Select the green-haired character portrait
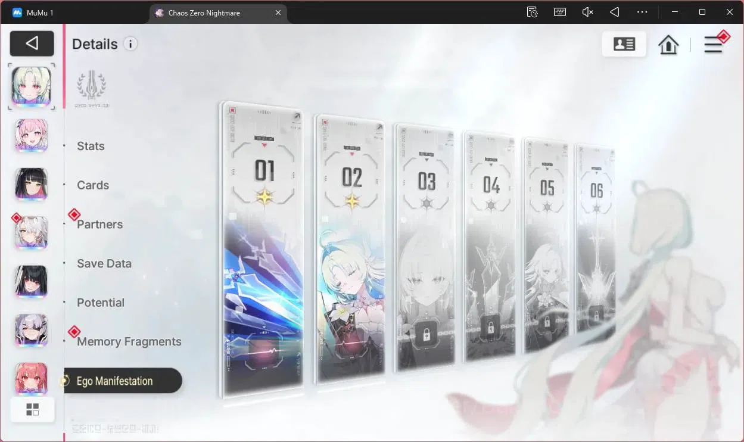Image resolution: width=744 pixels, height=442 pixels. pyautogui.click(x=32, y=86)
